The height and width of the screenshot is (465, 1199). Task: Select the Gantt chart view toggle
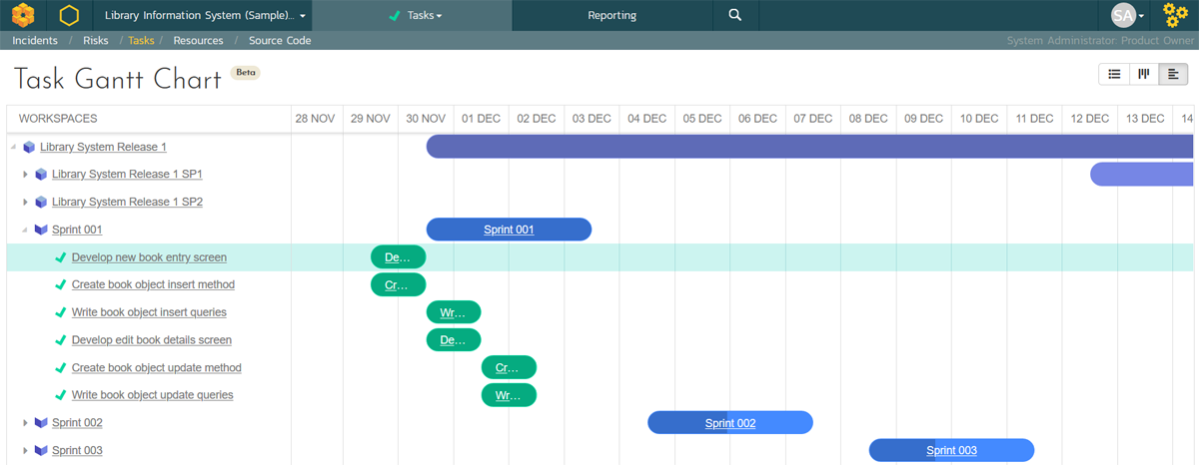point(1173,75)
